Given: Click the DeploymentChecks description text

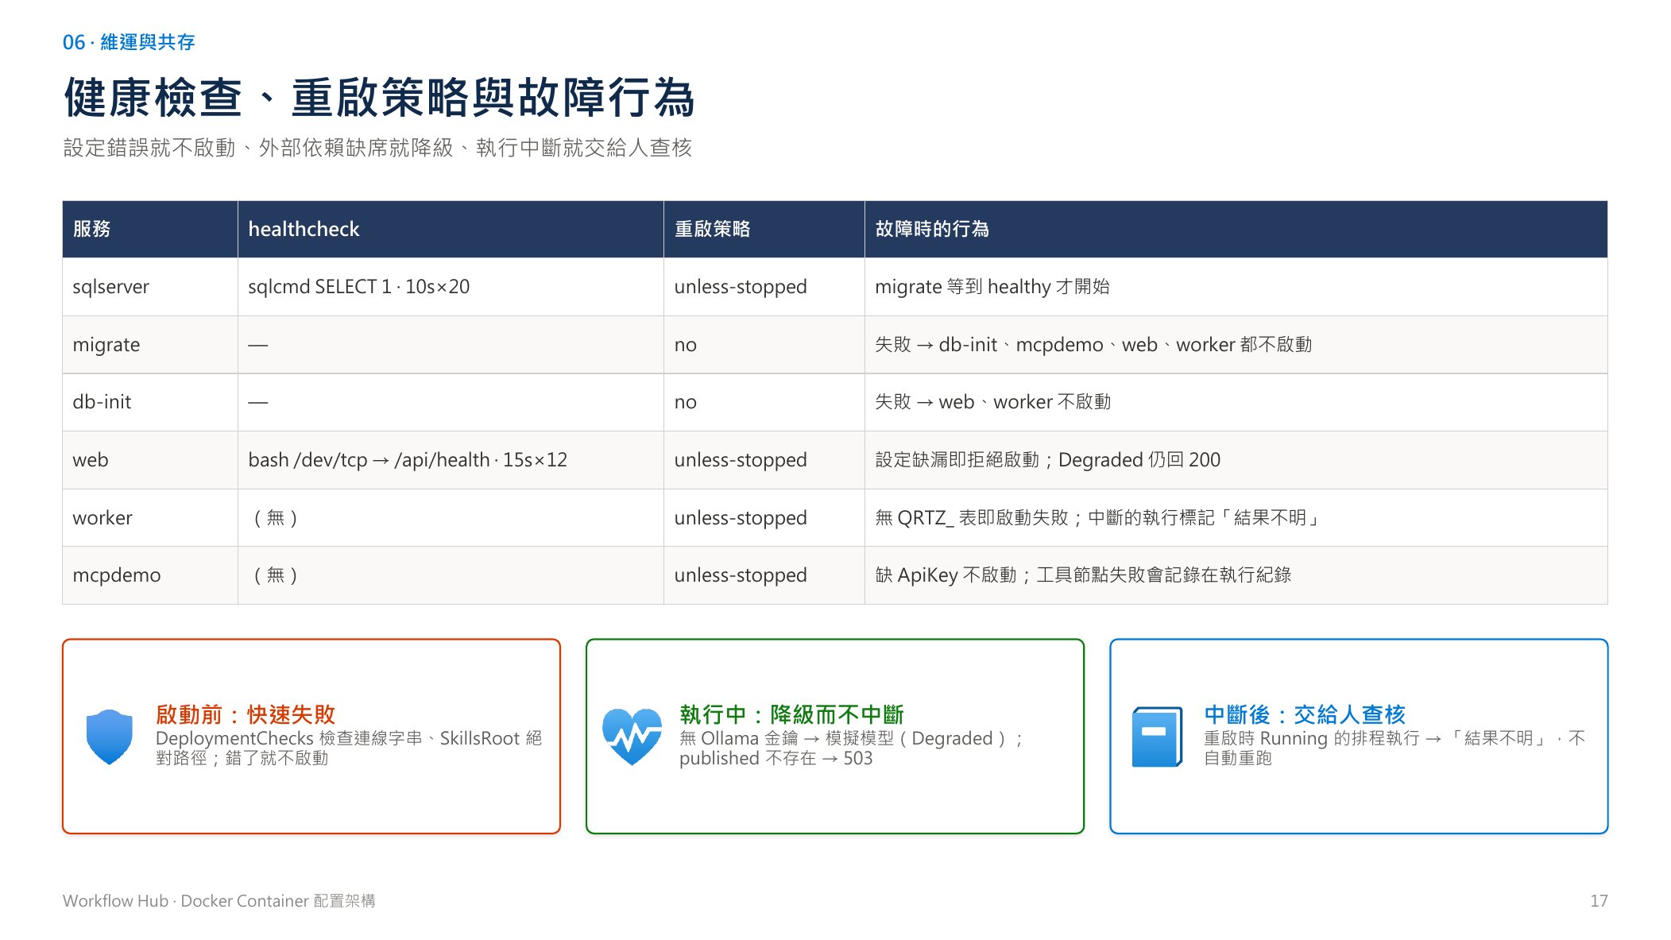Looking at the screenshot, I should [x=349, y=749].
